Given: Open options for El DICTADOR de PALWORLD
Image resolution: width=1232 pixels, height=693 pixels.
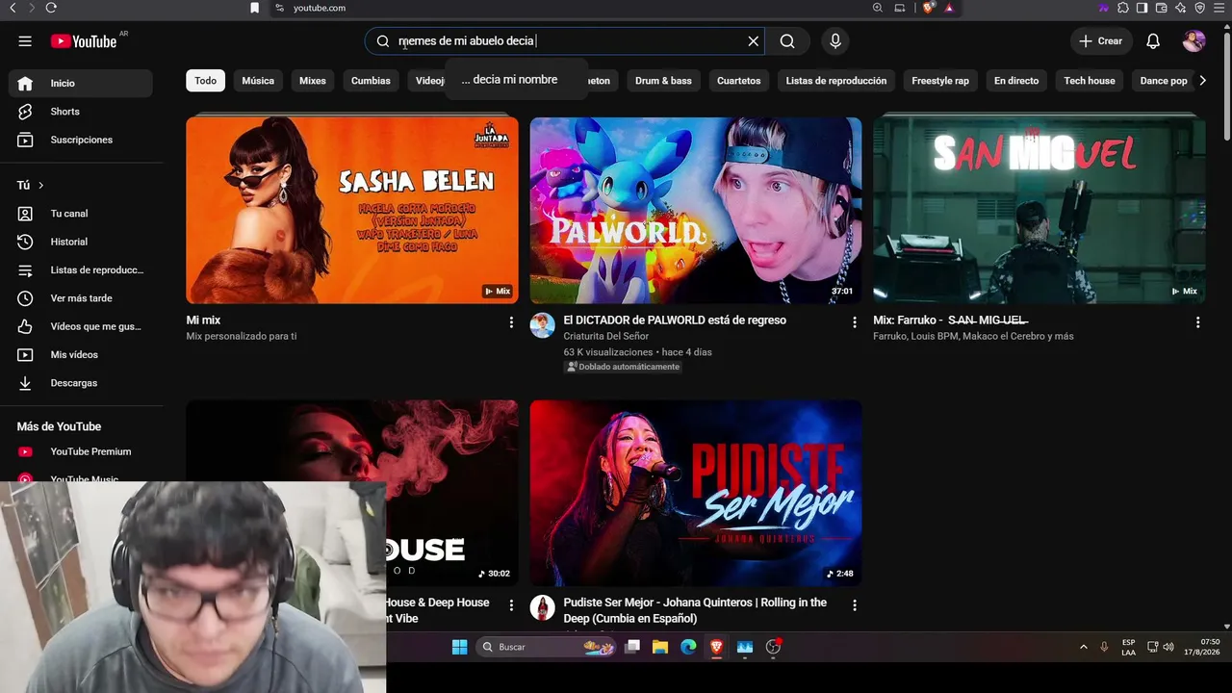Looking at the screenshot, I should [854, 322].
